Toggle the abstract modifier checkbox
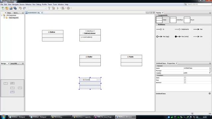The image size is (212, 119). 185,82
